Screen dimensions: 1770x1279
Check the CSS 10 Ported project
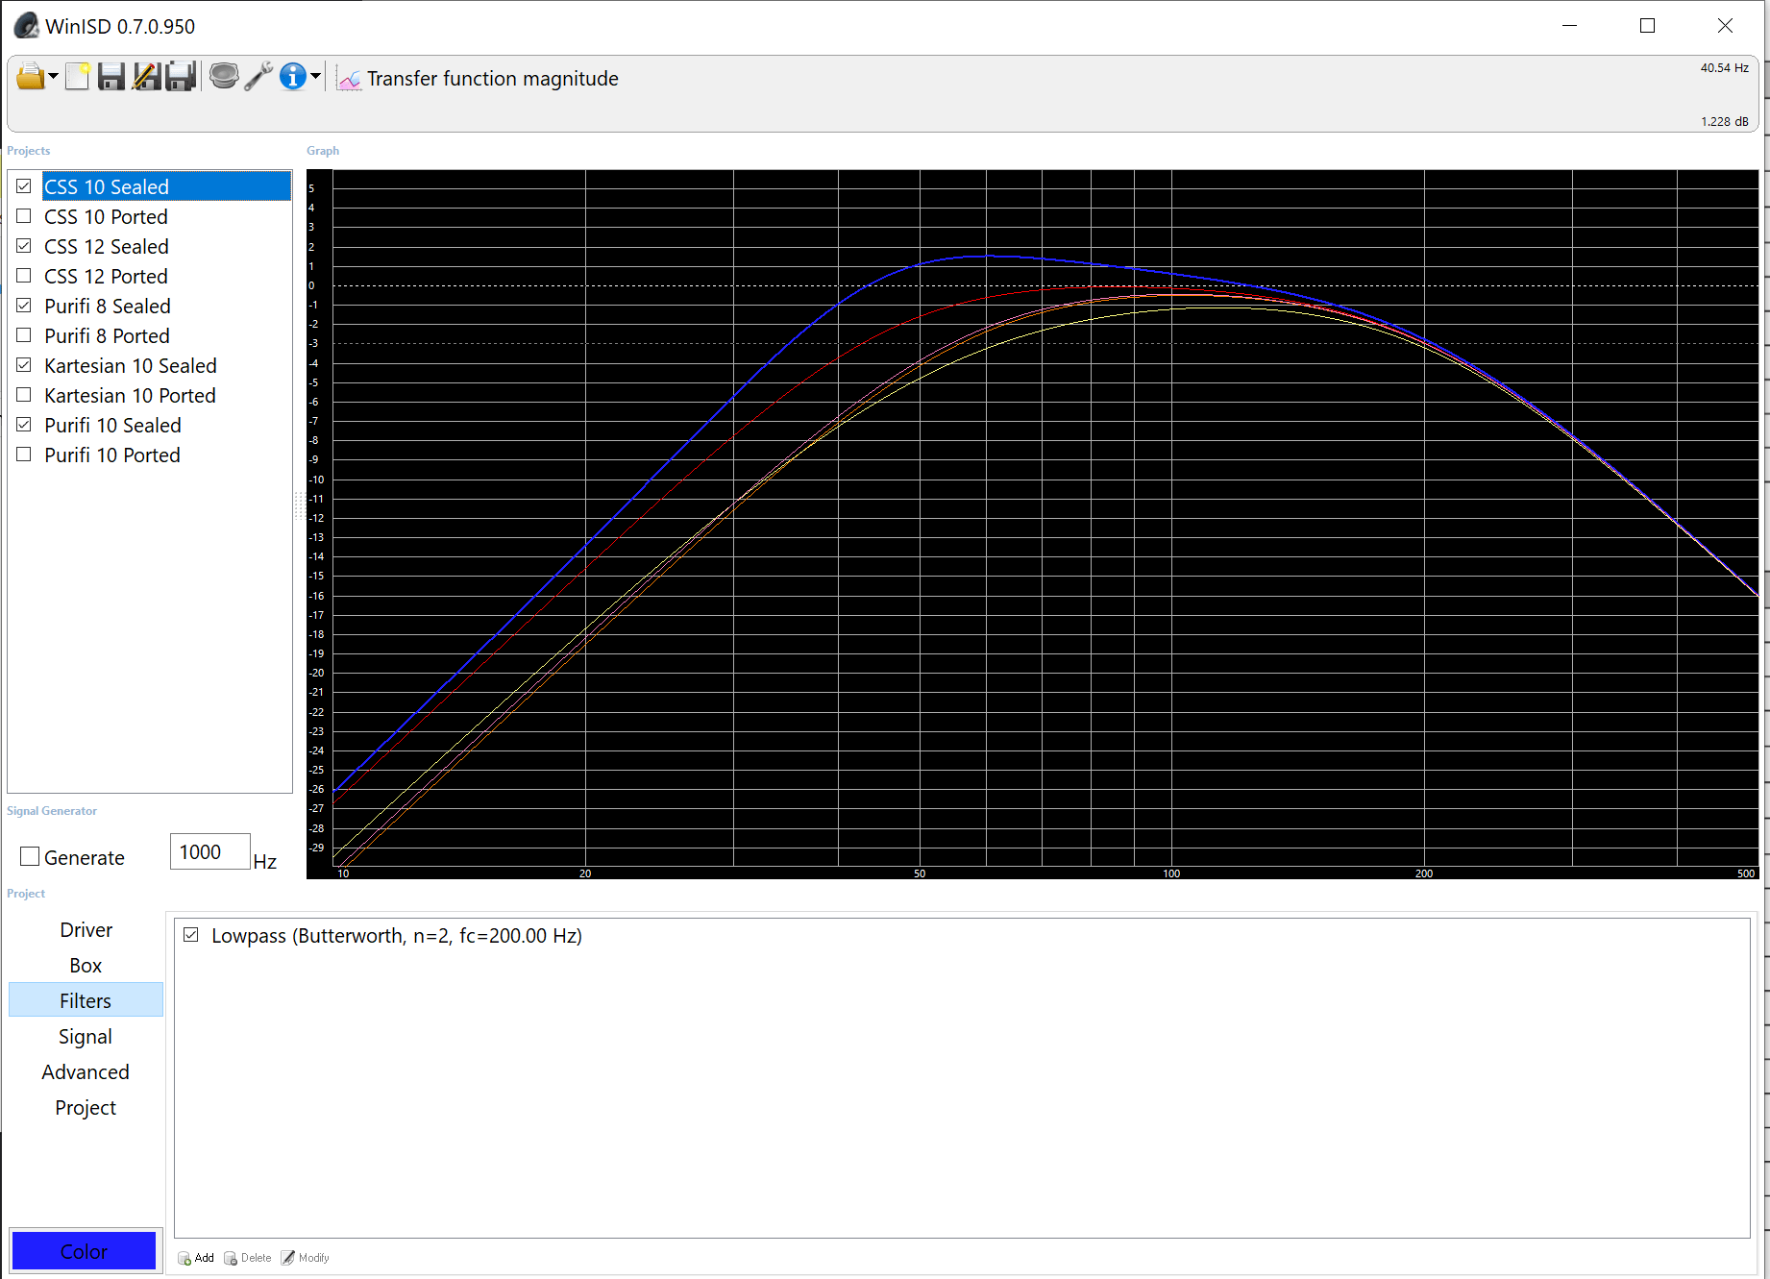coord(24,216)
